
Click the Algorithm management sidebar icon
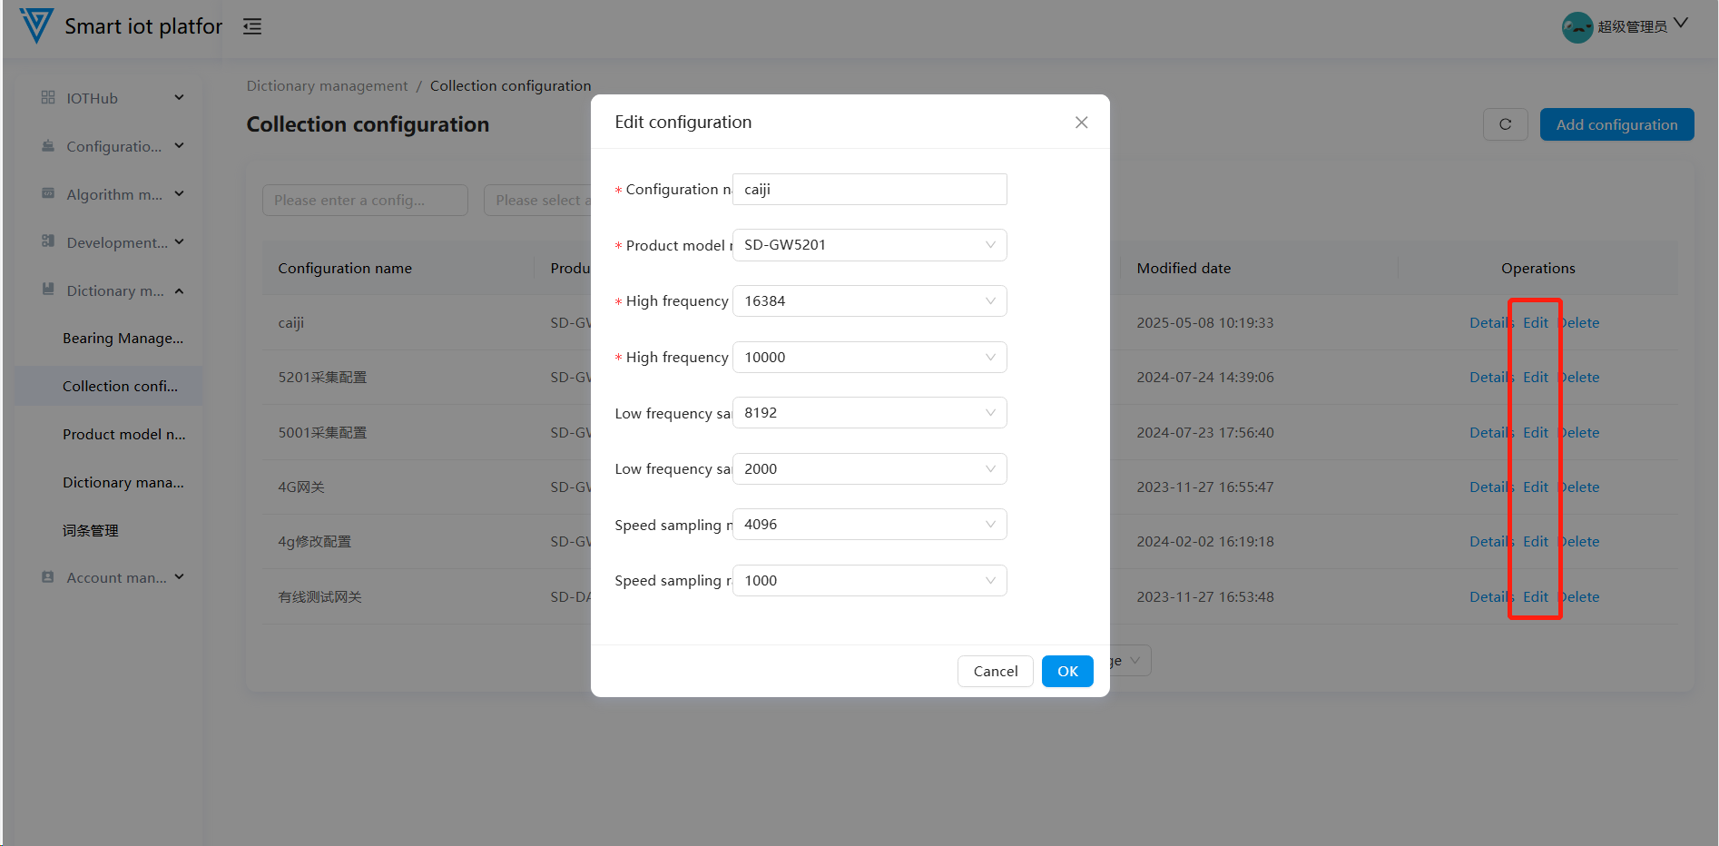coord(48,193)
